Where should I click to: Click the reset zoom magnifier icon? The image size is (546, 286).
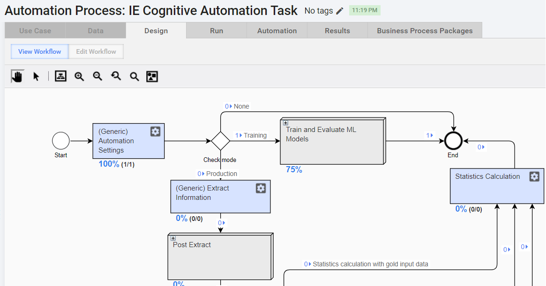pyautogui.click(x=116, y=76)
